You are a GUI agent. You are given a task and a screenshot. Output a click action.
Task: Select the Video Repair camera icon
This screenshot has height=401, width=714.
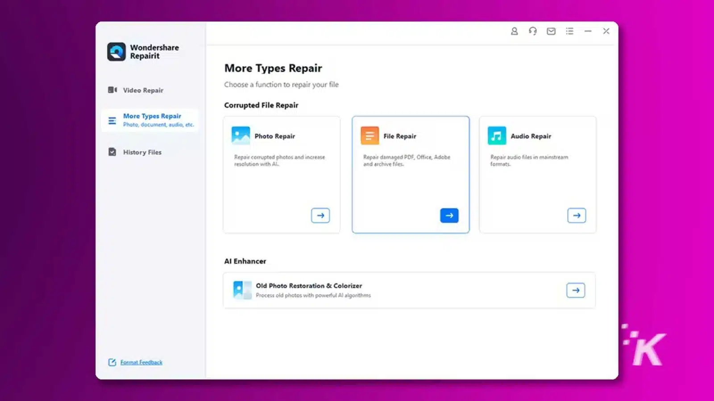112,90
